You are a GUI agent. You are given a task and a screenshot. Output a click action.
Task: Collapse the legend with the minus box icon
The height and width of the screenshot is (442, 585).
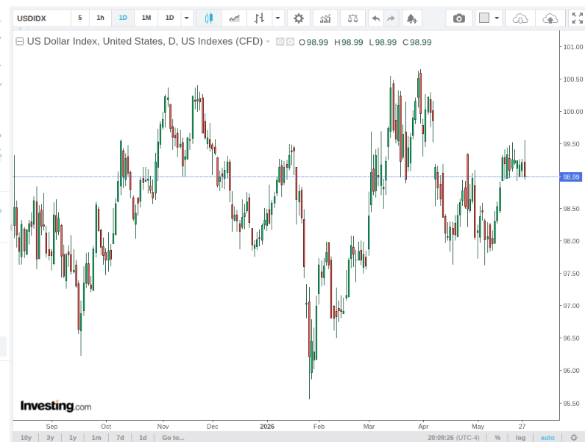(x=20, y=41)
